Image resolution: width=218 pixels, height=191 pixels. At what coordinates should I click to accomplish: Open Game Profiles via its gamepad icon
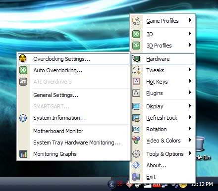coord(136,21)
